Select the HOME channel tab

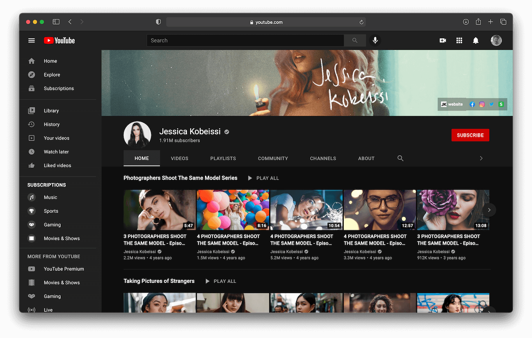142,158
